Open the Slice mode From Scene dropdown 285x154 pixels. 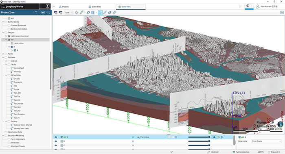266,141
